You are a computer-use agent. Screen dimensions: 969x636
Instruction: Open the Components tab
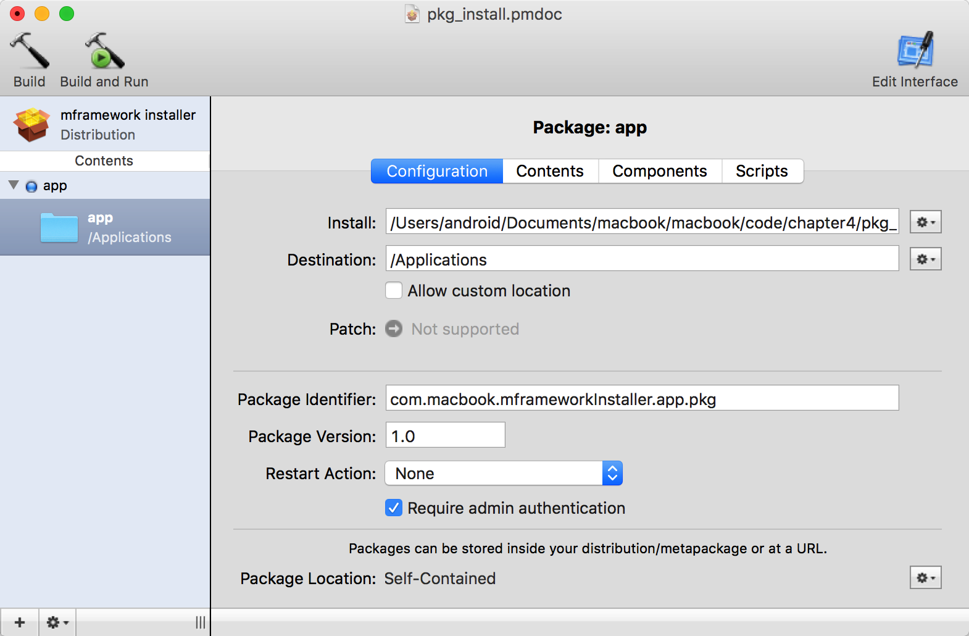(659, 171)
